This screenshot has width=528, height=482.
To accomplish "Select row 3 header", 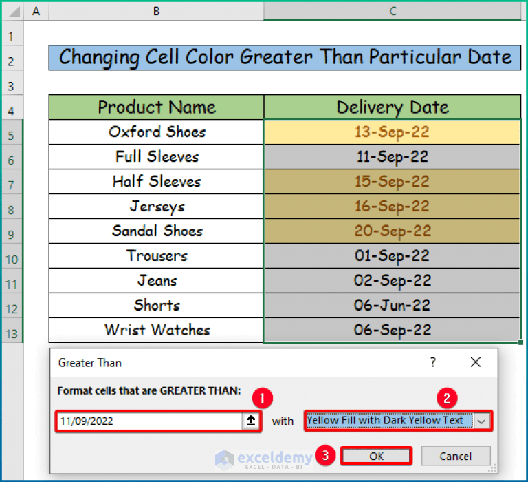I will coord(12,83).
